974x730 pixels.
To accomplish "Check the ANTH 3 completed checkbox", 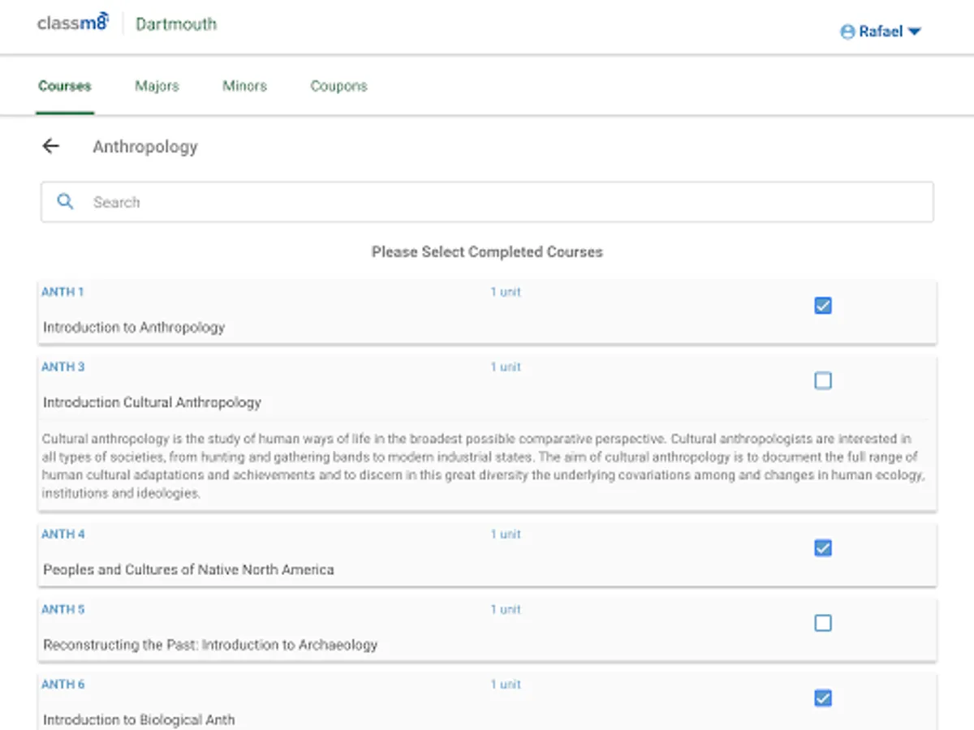I will coord(822,380).
